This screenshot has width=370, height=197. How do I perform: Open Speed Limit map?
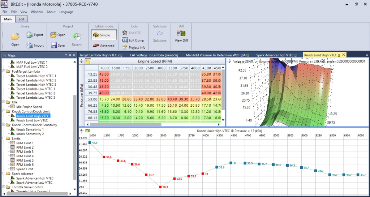click(x=25, y=169)
